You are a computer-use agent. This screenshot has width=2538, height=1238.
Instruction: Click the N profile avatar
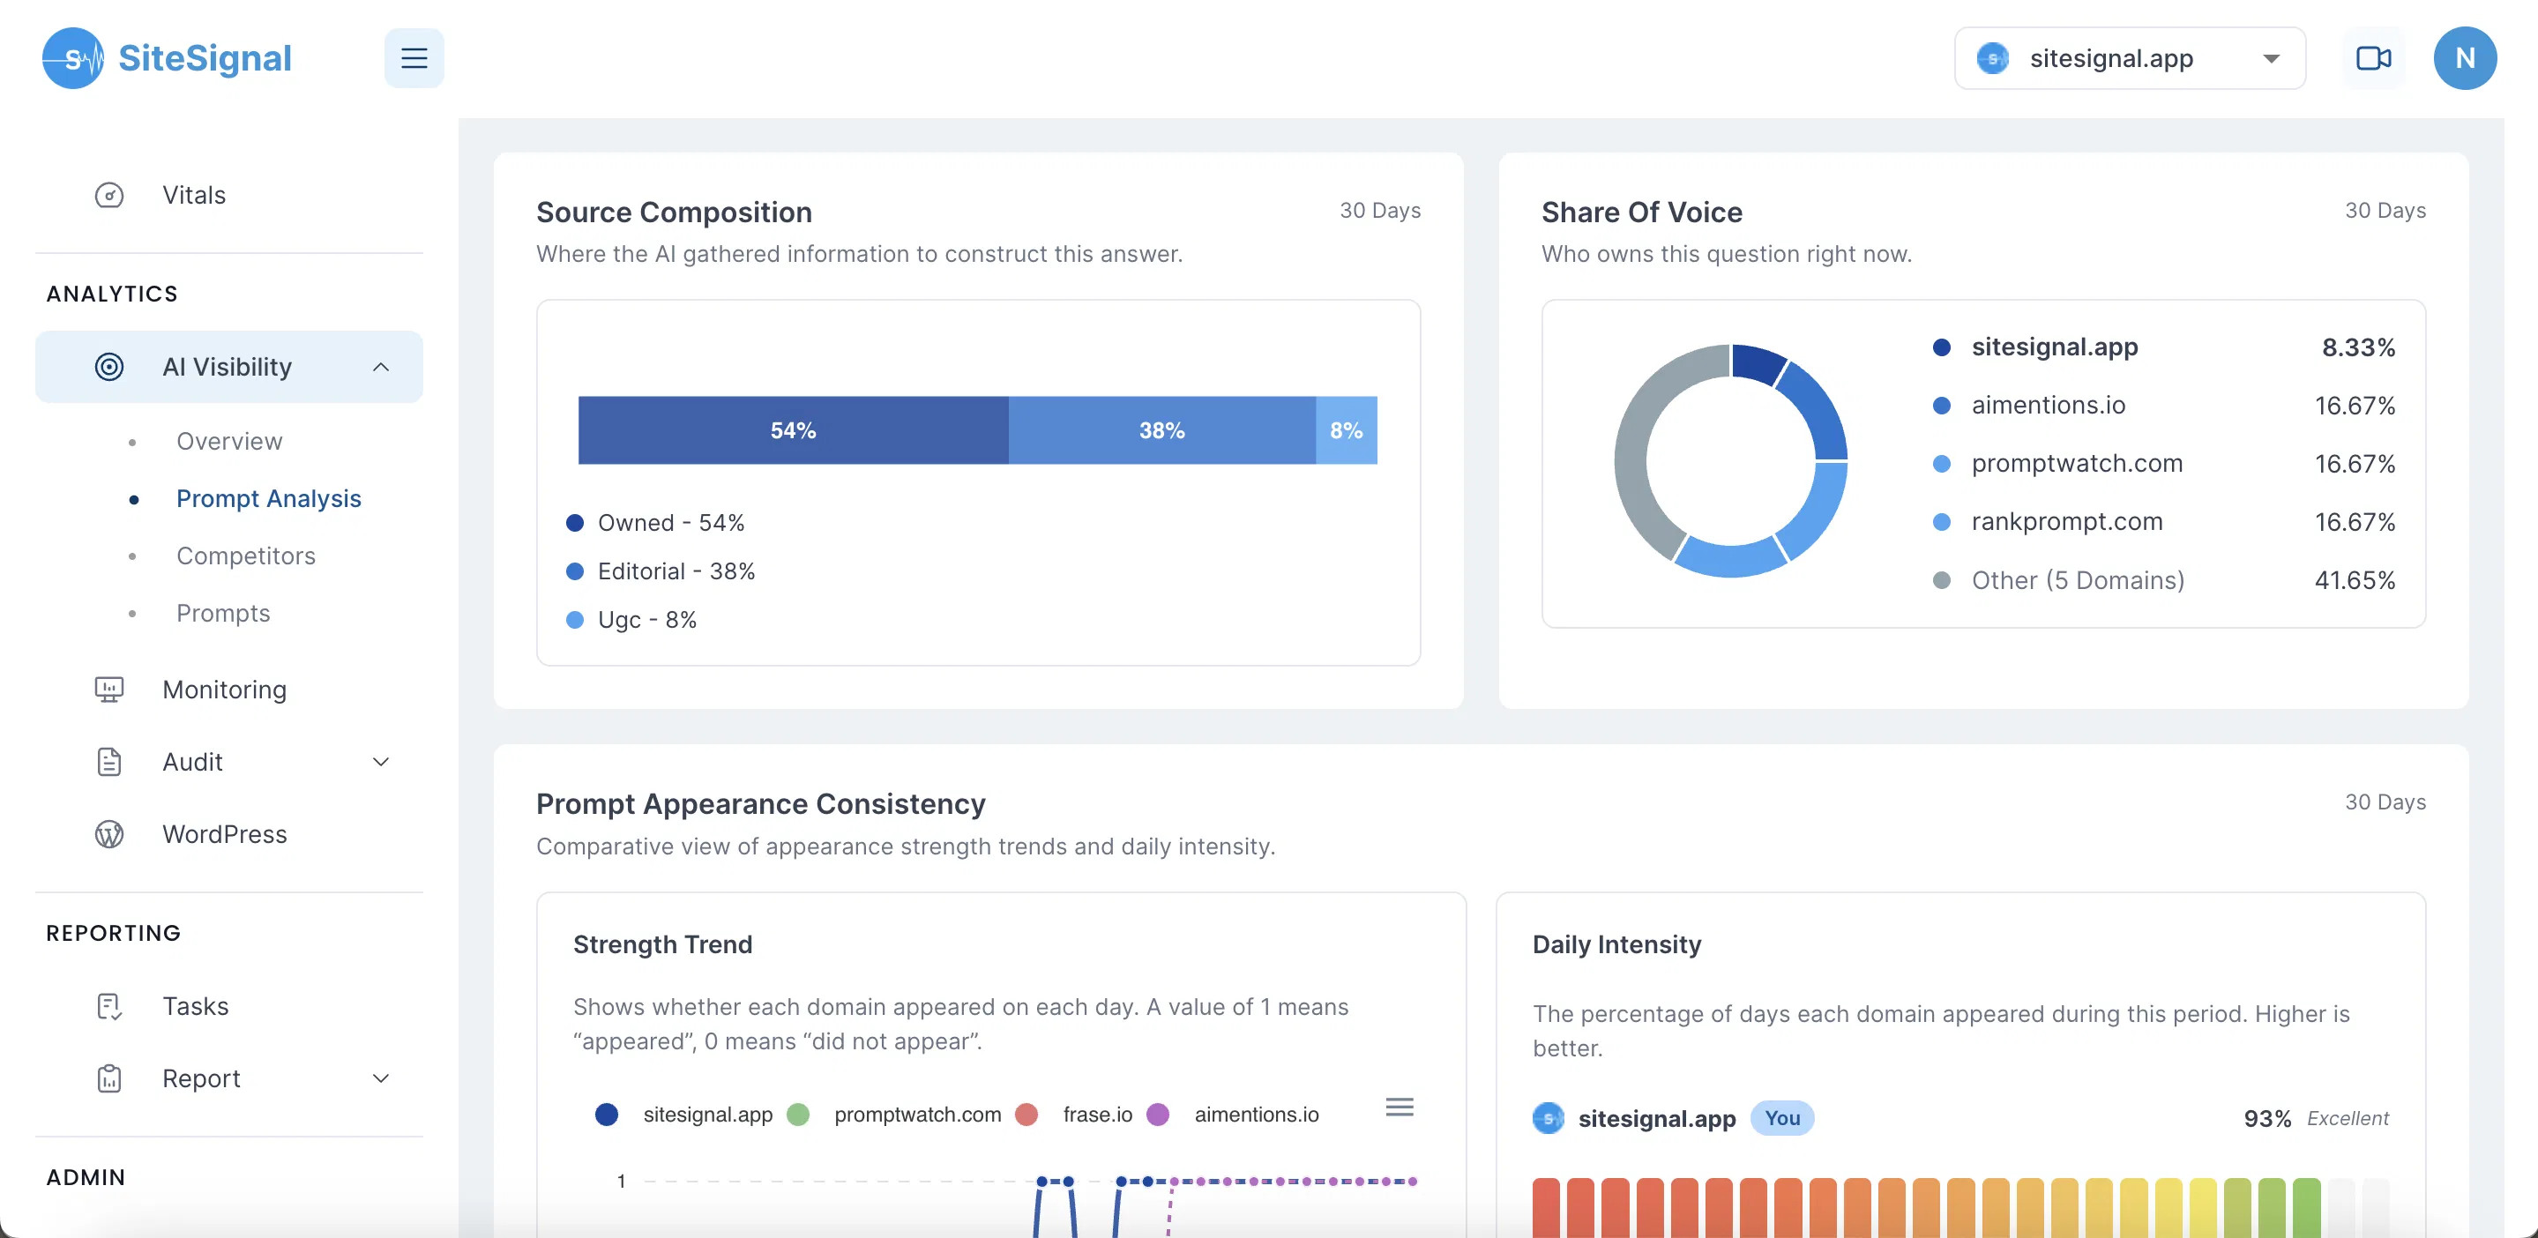coord(2465,57)
